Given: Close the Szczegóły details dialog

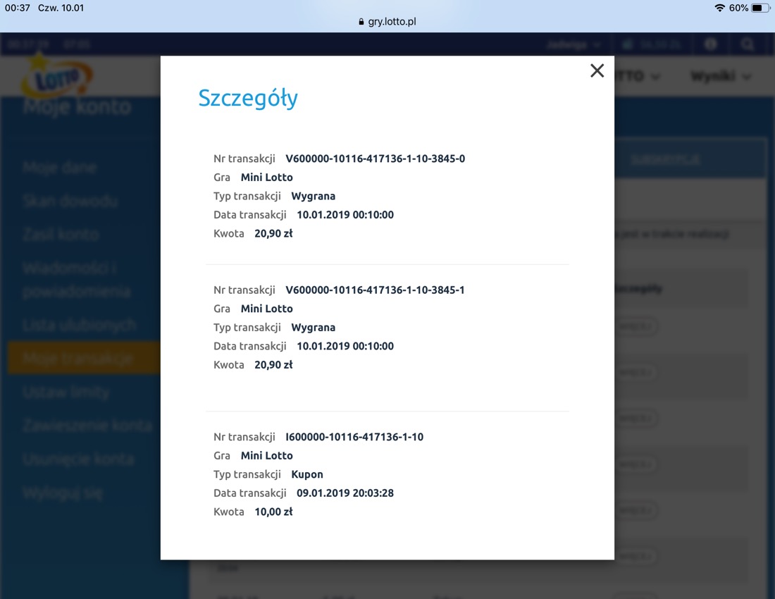Looking at the screenshot, I should (597, 70).
